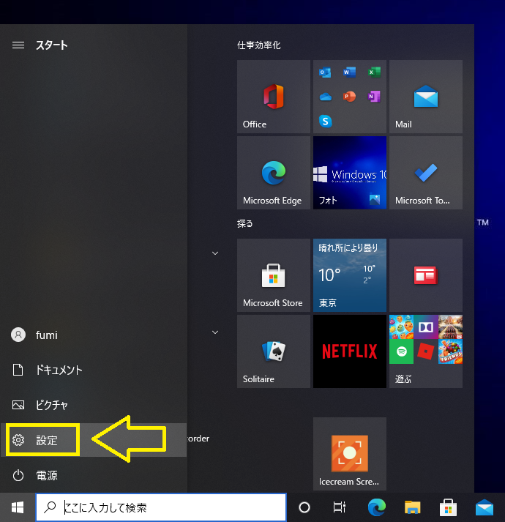This screenshot has width=505, height=522.
Task: Open Cortana circle on the taskbar
Action: [x=304, y=507]
